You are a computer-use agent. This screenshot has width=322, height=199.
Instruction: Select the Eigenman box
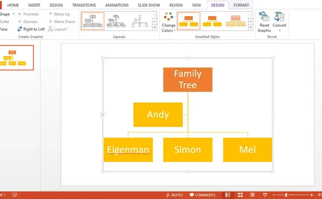128,150
